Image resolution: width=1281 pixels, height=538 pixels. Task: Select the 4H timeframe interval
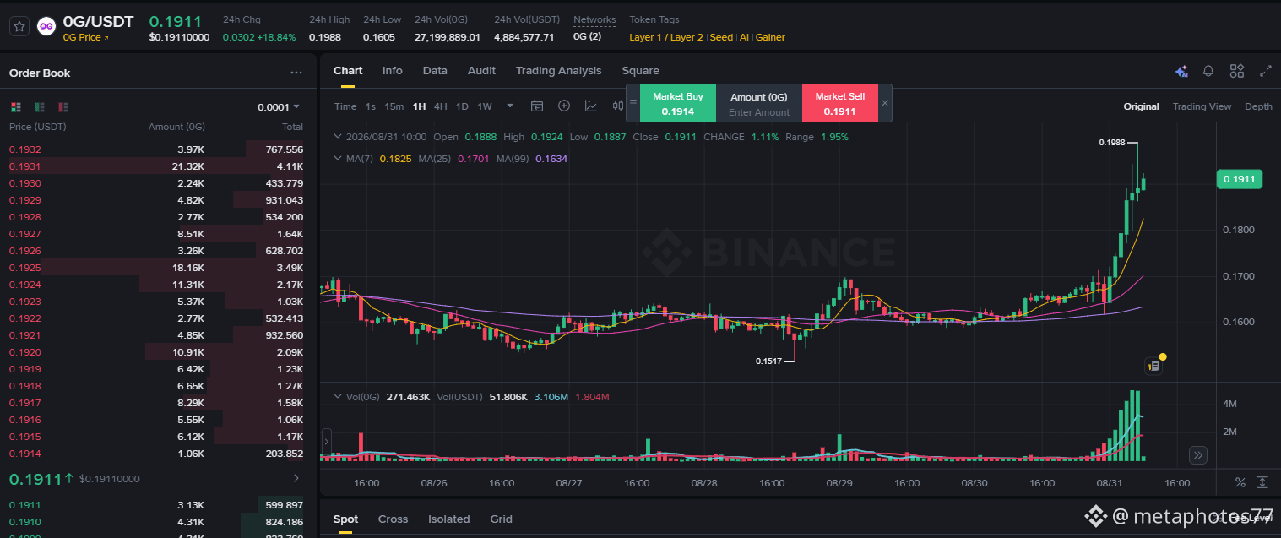click(440, 106)
